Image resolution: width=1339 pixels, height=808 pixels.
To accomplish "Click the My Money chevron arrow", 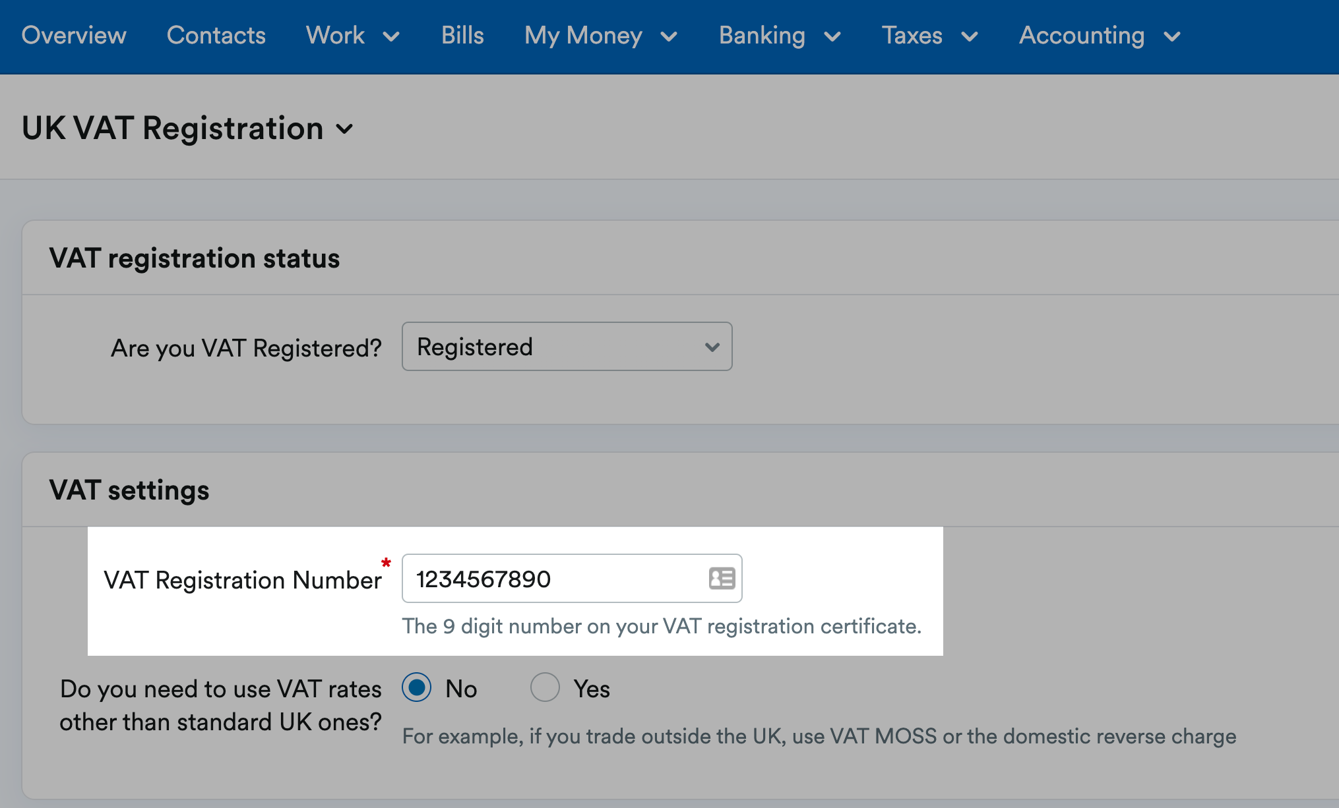I will pyautogui.click(x=669, y=37).
